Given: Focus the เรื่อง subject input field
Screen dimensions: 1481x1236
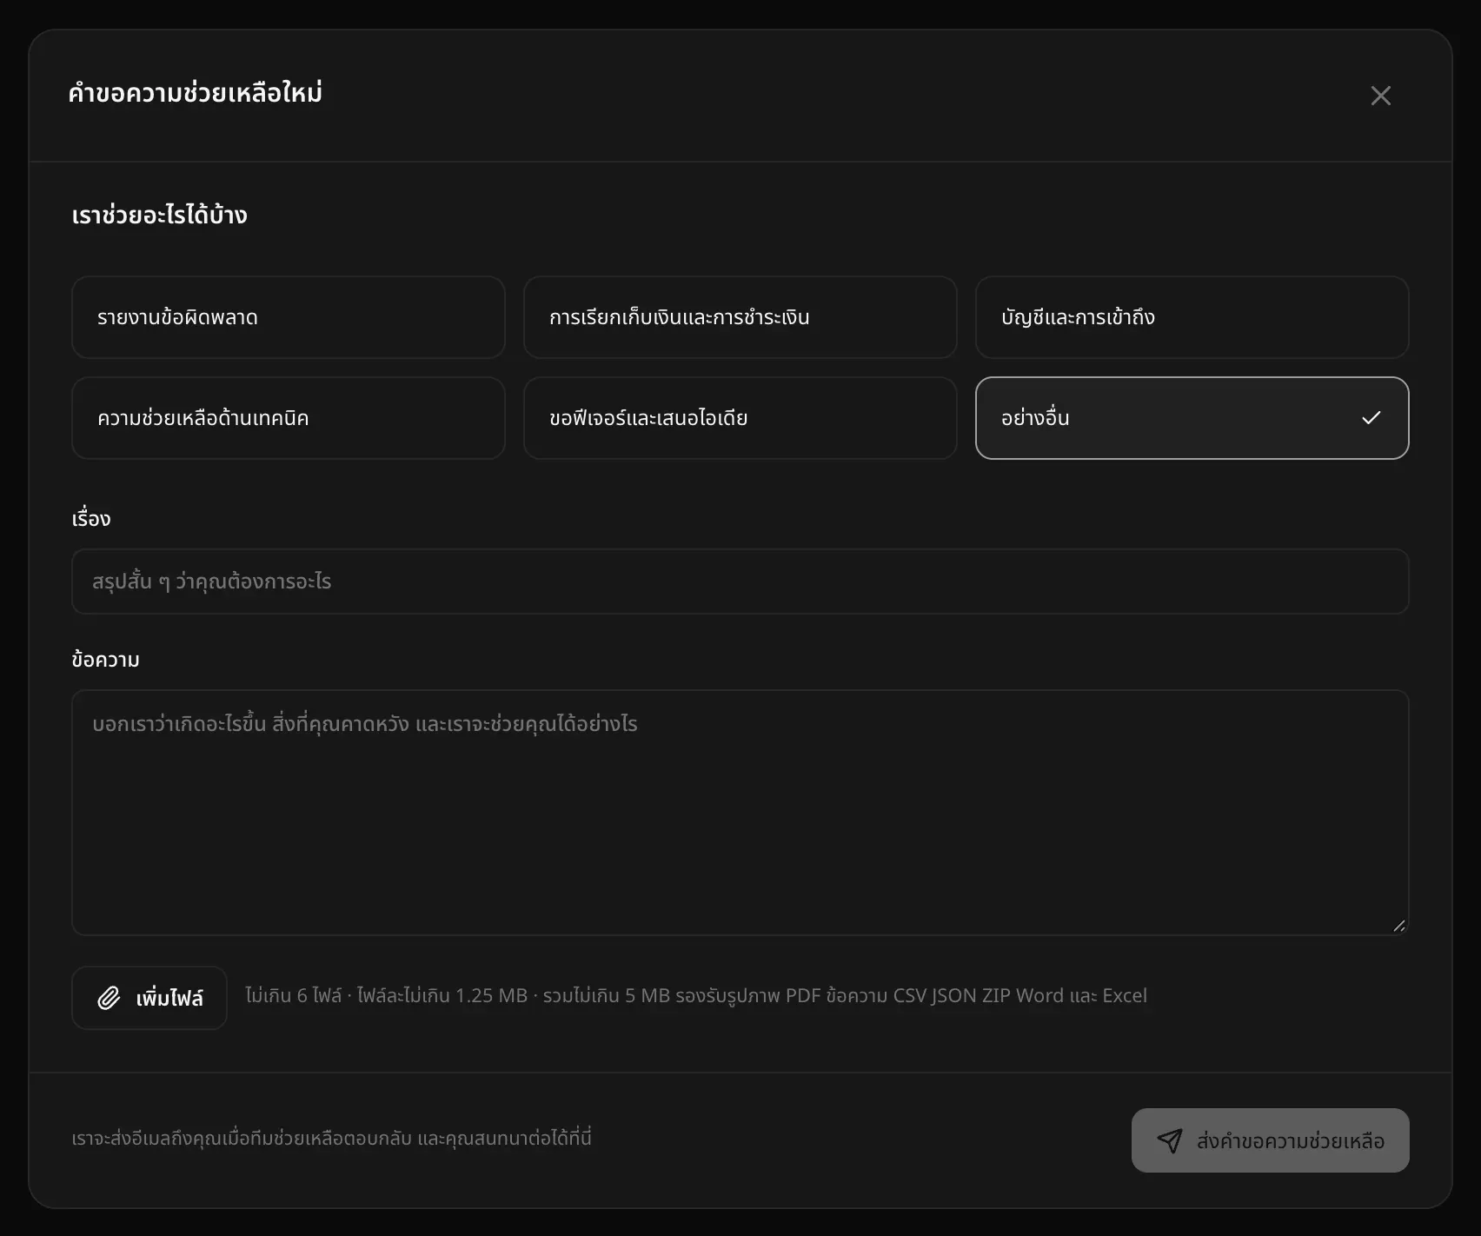Looking at the screenshot, I should tap(740, 581).
